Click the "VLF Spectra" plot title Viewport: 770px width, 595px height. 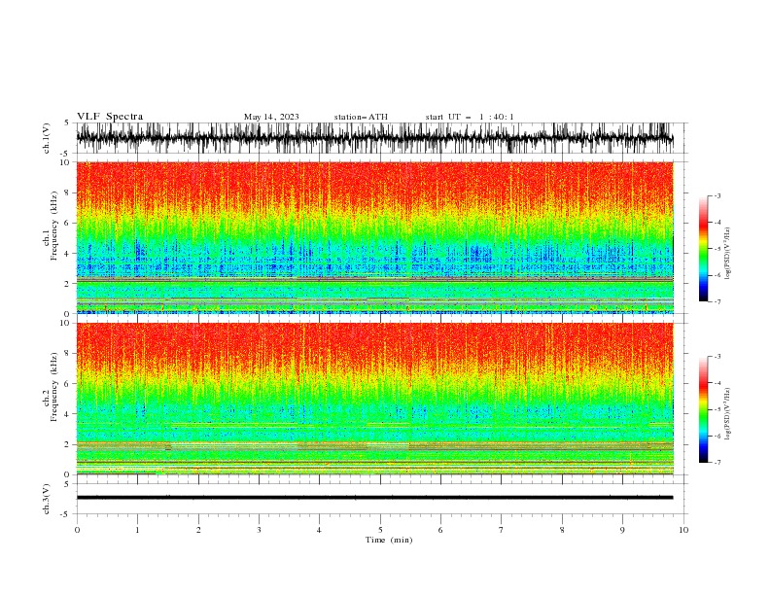click(x=110, y=117)
